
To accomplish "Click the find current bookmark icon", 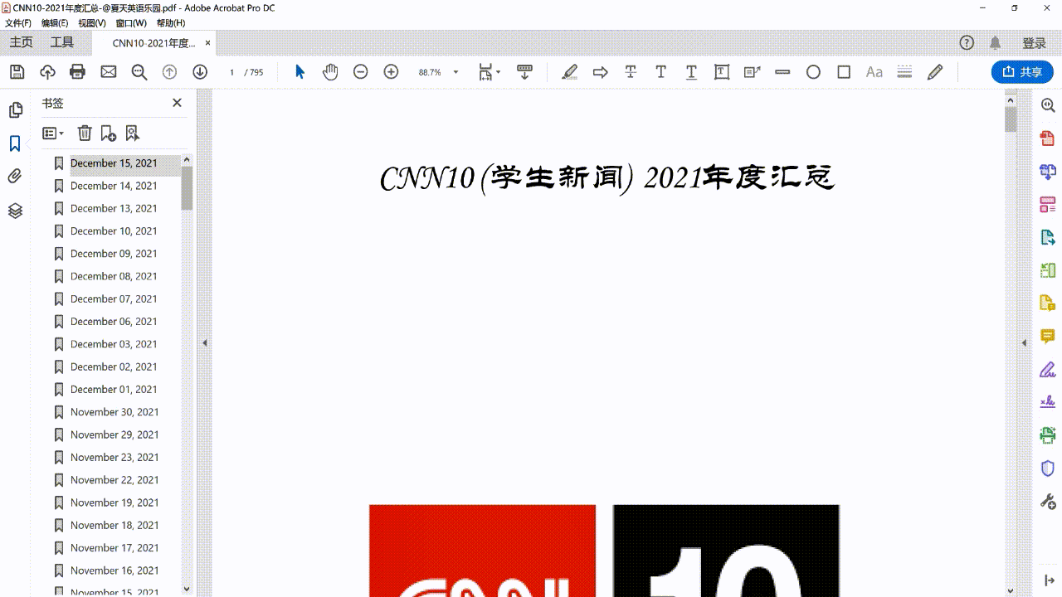I will coord(132,133).
